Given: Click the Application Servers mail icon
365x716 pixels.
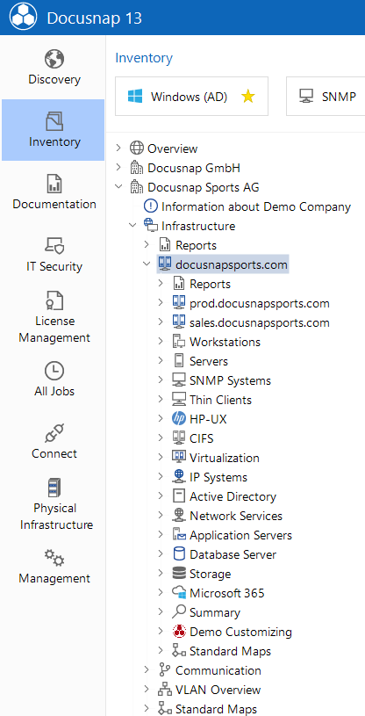Looking at the screenshot, I should 179,534.
